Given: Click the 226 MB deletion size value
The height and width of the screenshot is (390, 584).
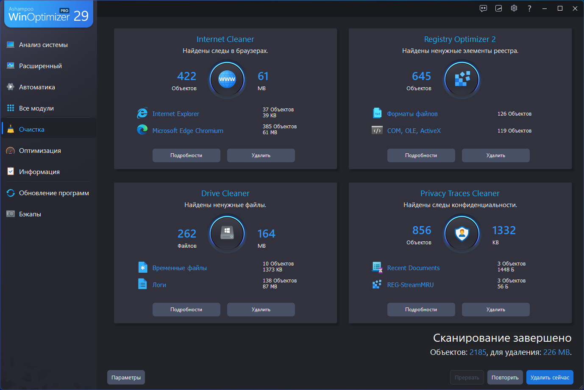Looking at the screenshot, I should coord(556,352).
